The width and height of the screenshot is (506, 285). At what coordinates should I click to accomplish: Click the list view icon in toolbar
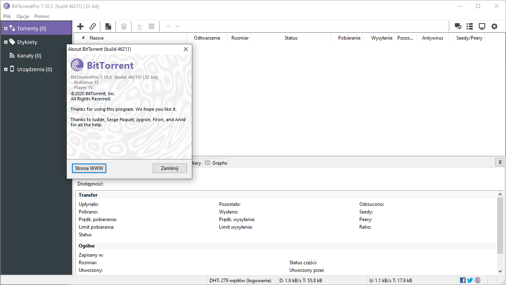[470, 26]
